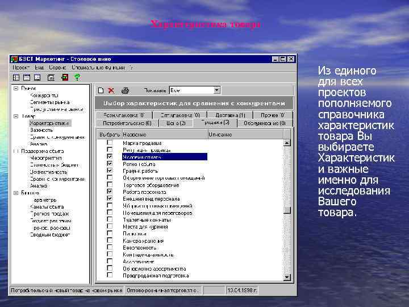This screenshot has height=307, width=409.
Task: Click the second main toolbar icon showing a table window
Action: click(x=27, y=77)
